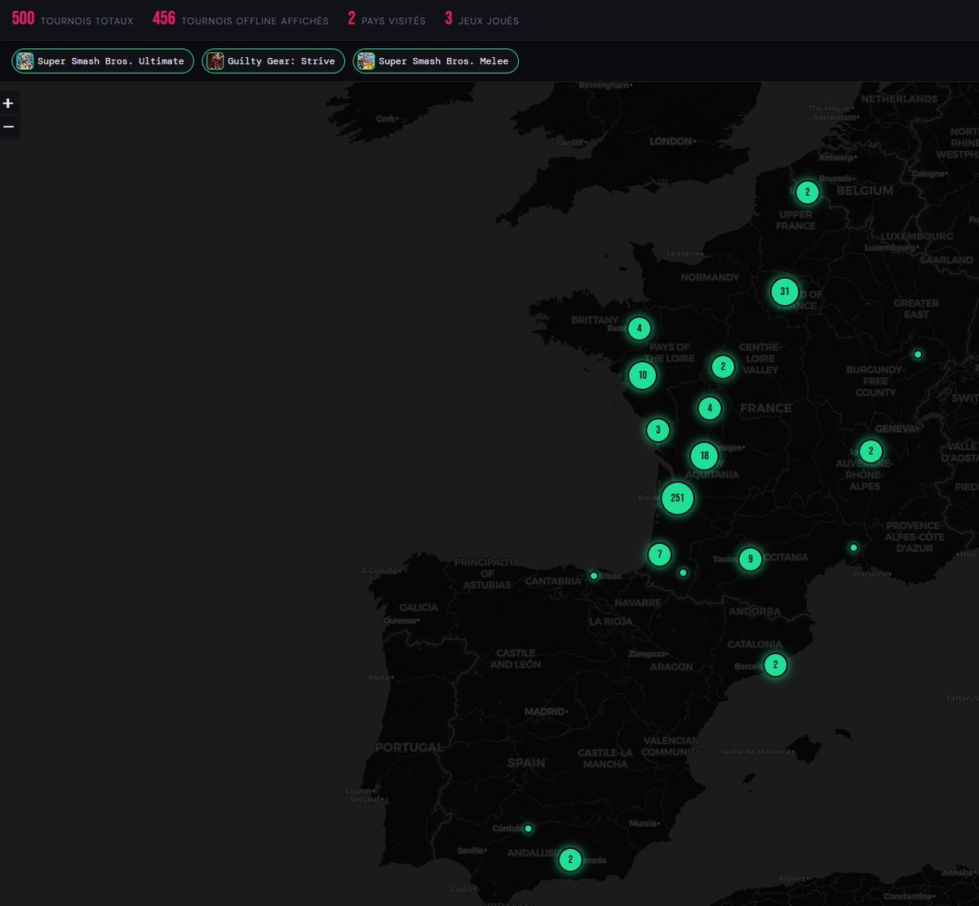Screen dimensions: 979x906
Task: Toggle the Super Smash Bros. Melee filter chip
Action: click(436, 61)
